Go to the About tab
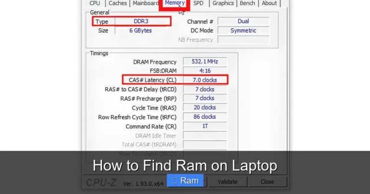This screenshot has width=370, height=194. [269, 3]
